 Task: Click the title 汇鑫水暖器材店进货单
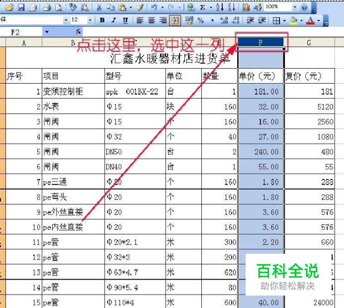170,59
